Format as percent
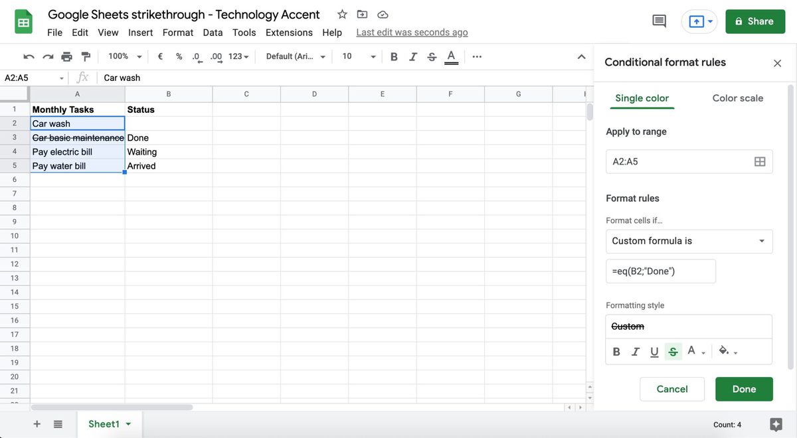This screenshot has height=438, width=797. tap(179, 56)
